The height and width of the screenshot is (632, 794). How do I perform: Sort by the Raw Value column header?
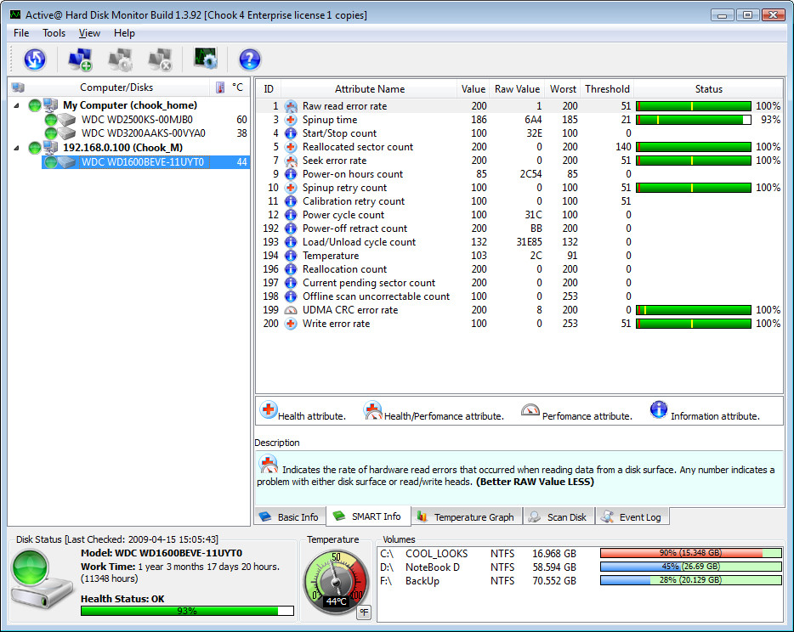point(517,89)
